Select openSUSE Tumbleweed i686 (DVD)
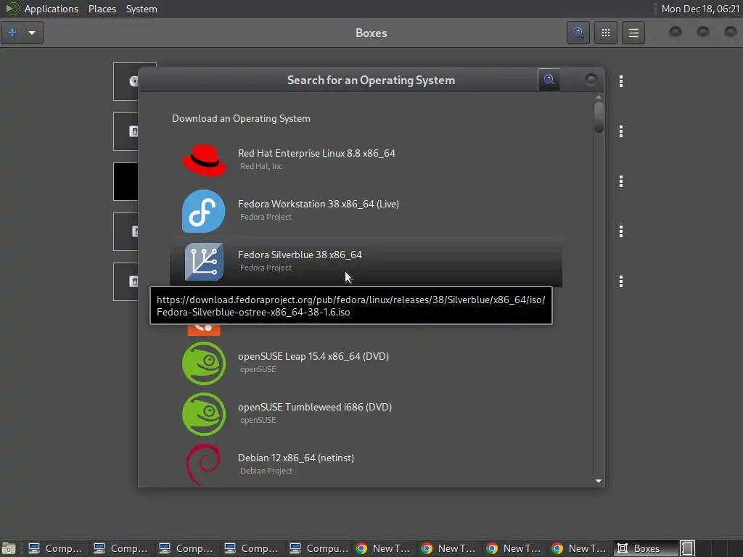This screenshot has width=743, height=557. pos(366,413)
